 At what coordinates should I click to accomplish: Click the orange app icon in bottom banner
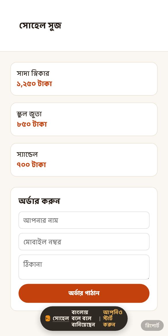point(48,318)
